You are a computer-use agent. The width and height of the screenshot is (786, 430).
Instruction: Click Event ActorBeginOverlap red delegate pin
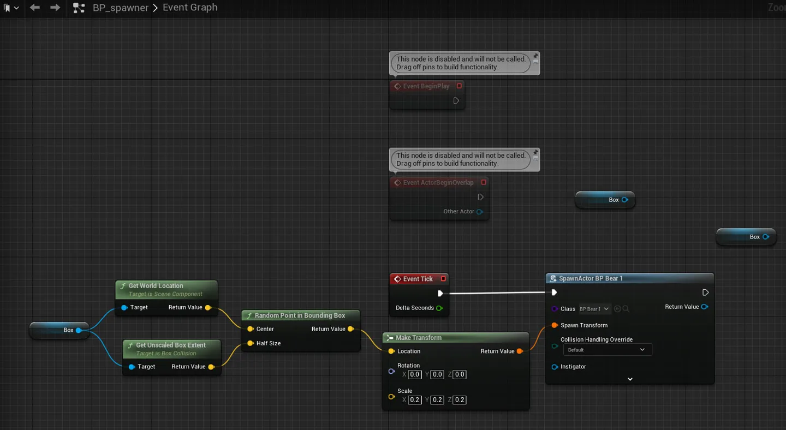483,183
